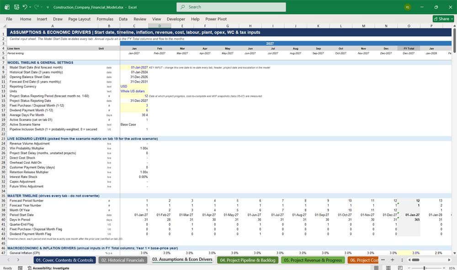Open the Power Pivot ribbon tab

[216, 19]
